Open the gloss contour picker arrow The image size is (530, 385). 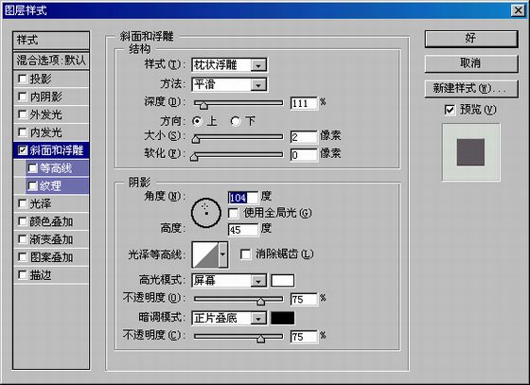click(223, 254)
